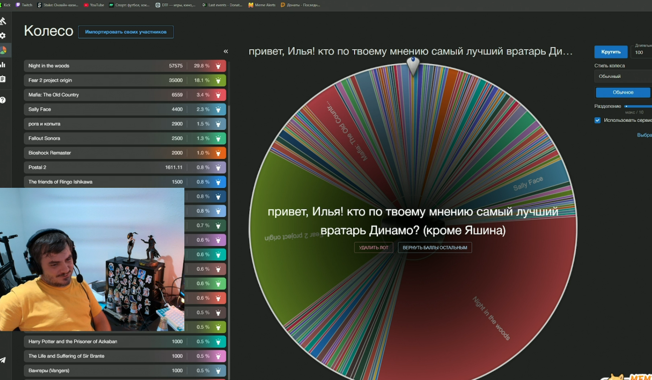Select the Mafia: The Old Country list name
Viewport: 652px width, 380px height.
(54, 95)
